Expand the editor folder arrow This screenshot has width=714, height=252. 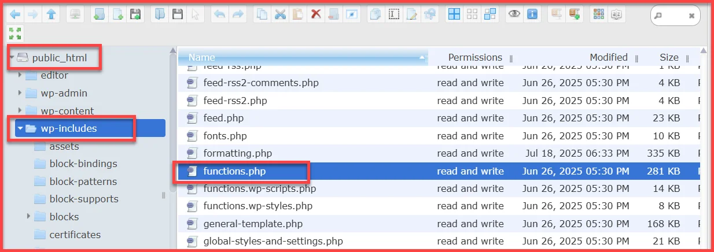click(20, 75)
